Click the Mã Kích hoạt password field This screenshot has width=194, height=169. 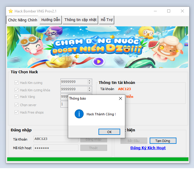pyautogui.click(x=56, y=148)
